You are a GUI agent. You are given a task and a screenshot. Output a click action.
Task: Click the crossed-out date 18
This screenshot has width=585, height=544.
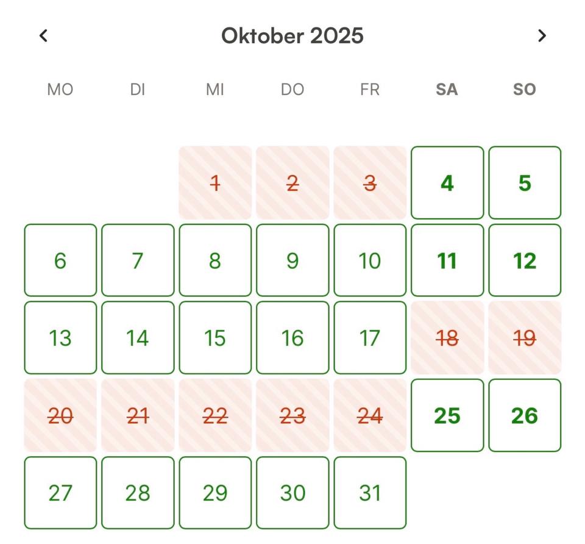pyautogui.click(x=447, y=338)
